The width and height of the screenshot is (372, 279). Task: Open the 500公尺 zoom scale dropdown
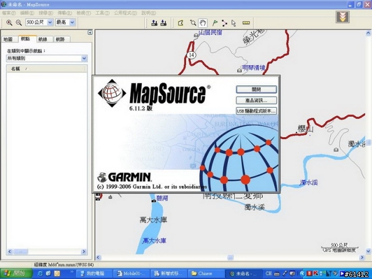pos(50,22)
